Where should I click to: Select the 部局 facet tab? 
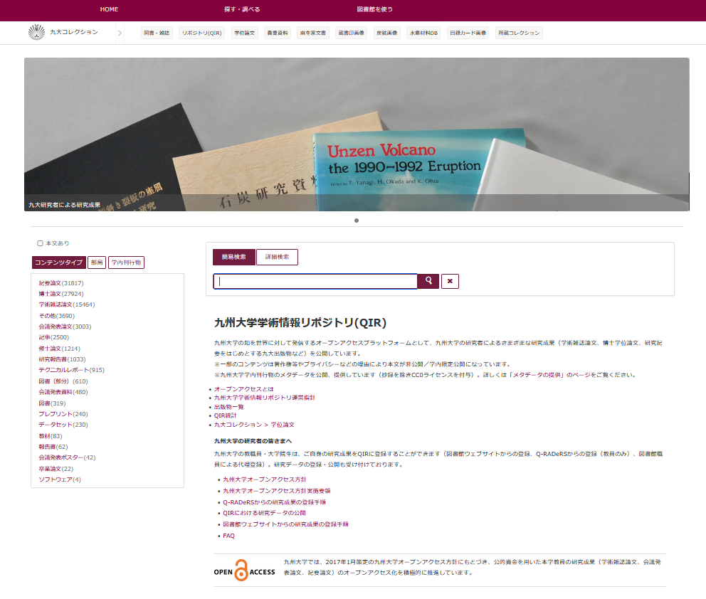(97, 263)
